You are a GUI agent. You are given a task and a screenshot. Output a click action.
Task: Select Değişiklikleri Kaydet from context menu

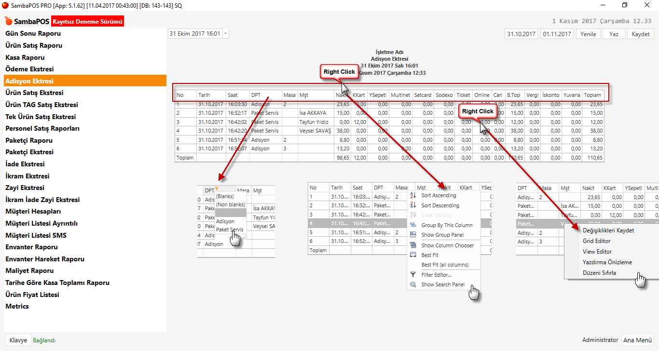point(608,230)
